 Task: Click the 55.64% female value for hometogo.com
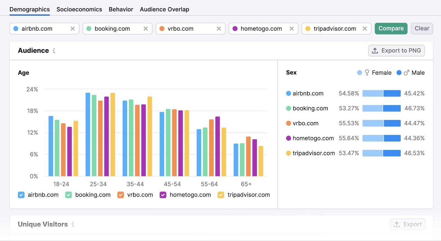click(349, 138)
